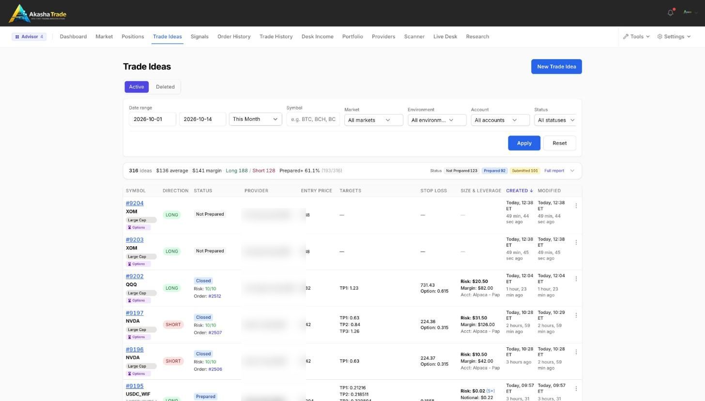Click the Not Prepared 123 status badge

click(x=461, y=171)
